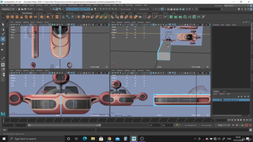
Task: Click the Windows Start button
Action: [4, 138]
